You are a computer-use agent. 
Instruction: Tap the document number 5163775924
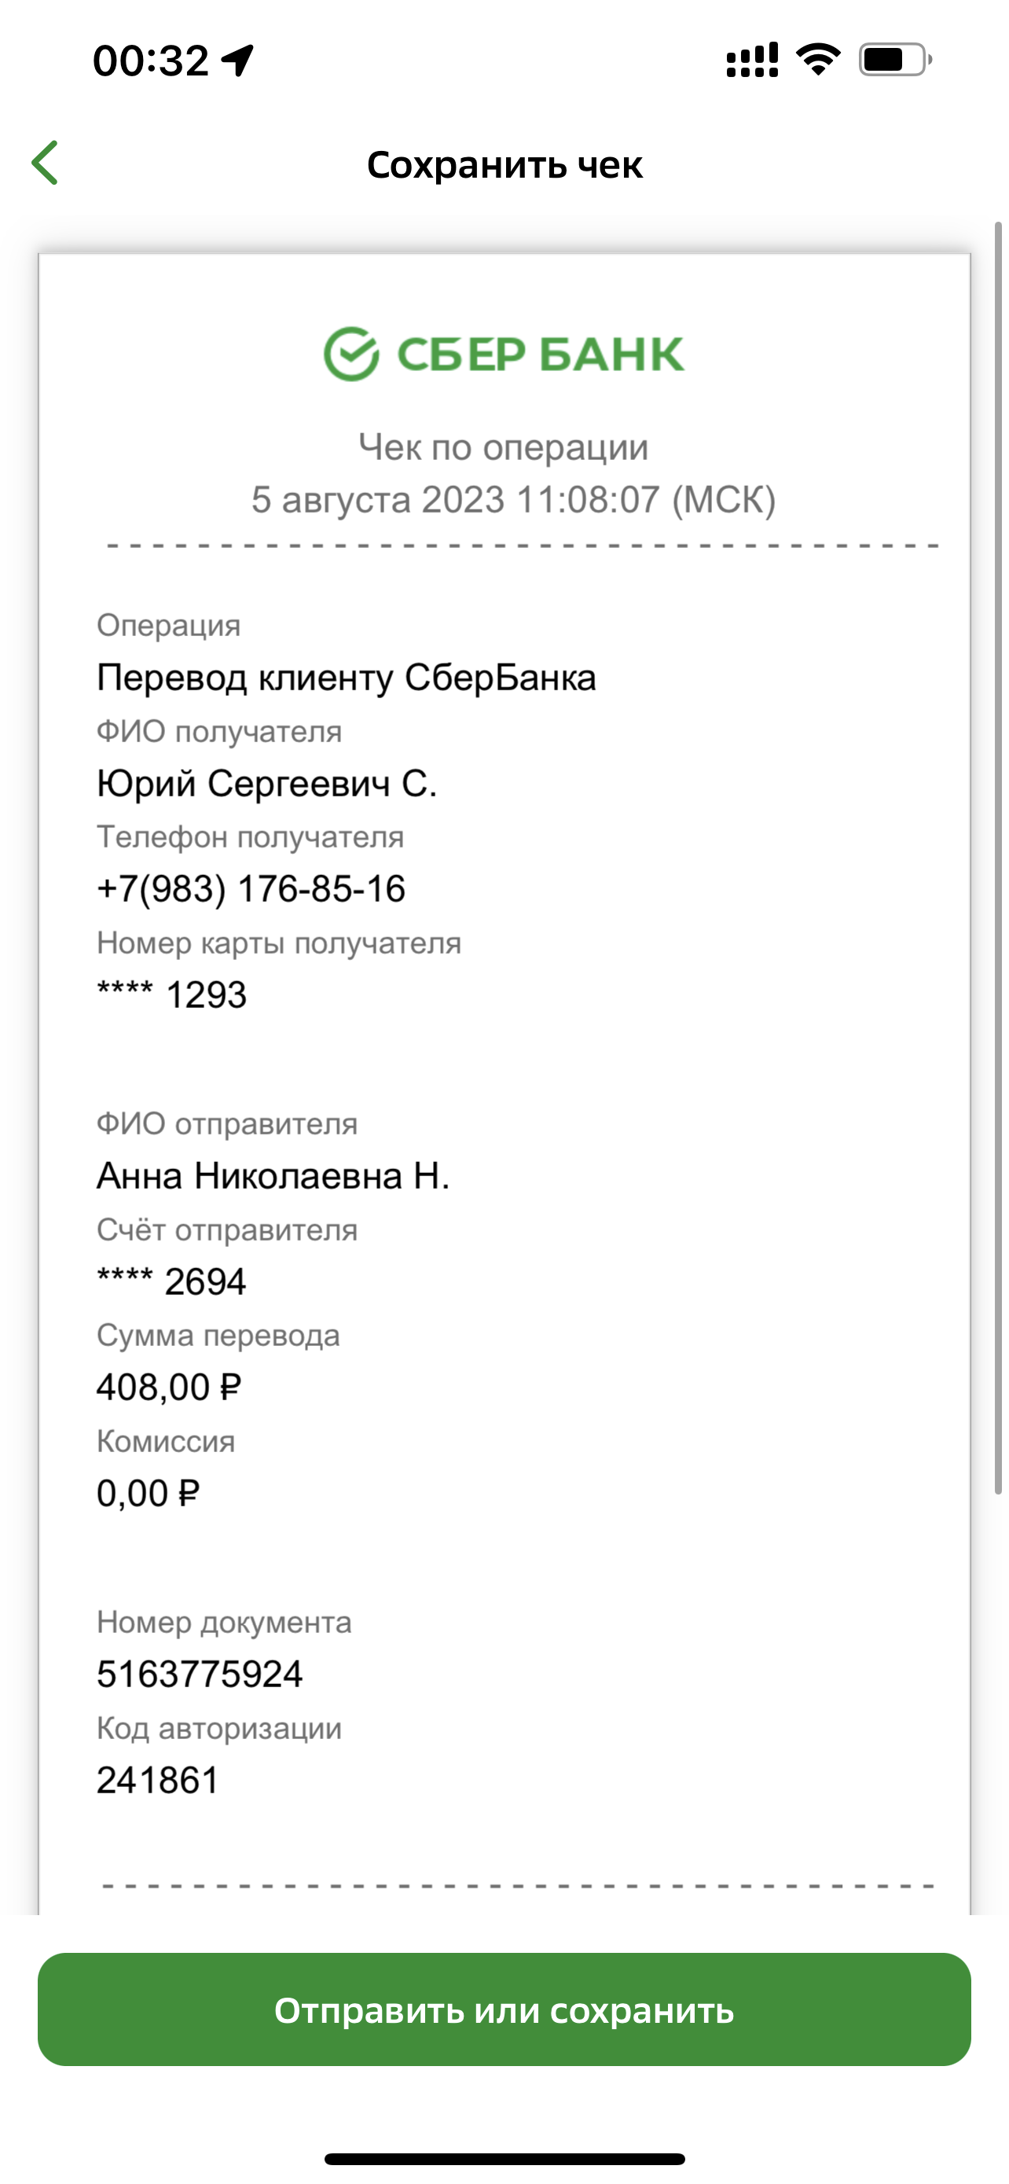click(x=199, y=1674)
